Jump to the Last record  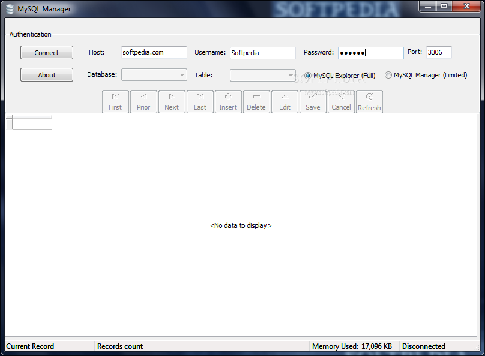coord(200,102)
